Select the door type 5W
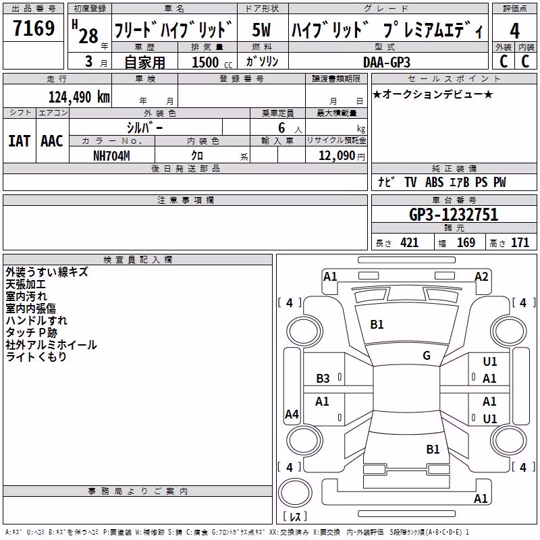Image resolution: width=540 pixels, height=540 pixels. pyautogui.click(x=262, y=30)
